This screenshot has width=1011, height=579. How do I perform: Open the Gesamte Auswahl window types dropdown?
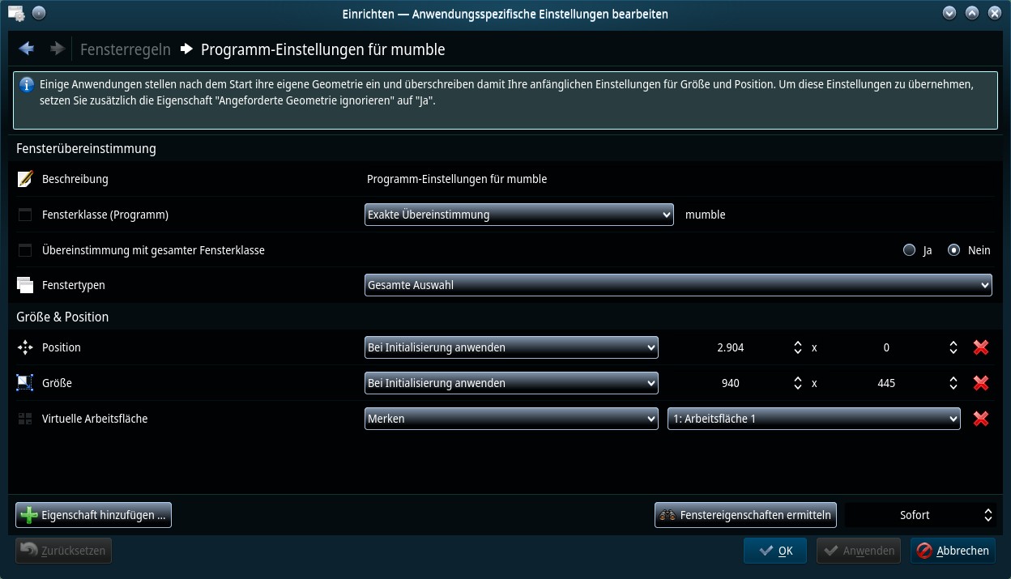pos(678,285)
